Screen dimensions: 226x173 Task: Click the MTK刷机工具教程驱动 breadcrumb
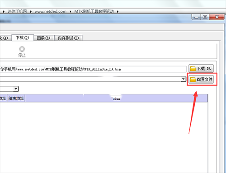94,11
